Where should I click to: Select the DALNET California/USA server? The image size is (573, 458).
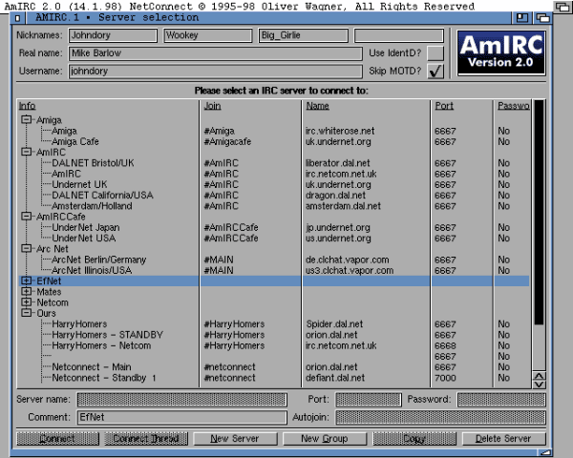coord(102,195)
